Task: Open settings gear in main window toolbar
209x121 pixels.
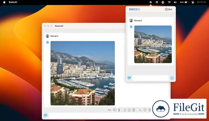Action: (x=150, y=110)
